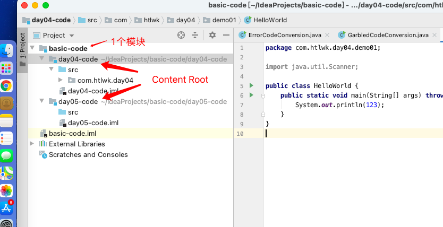443x227 pixels.
Task: Collapse the src folder under day04-code
Action: 52,69
